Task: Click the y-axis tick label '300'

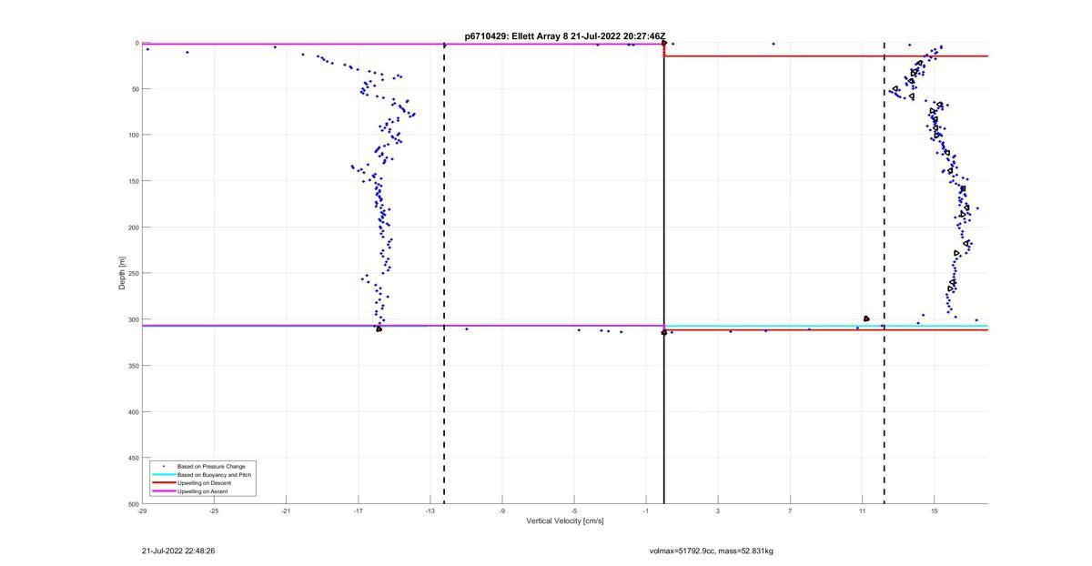Action: [133, 319]
